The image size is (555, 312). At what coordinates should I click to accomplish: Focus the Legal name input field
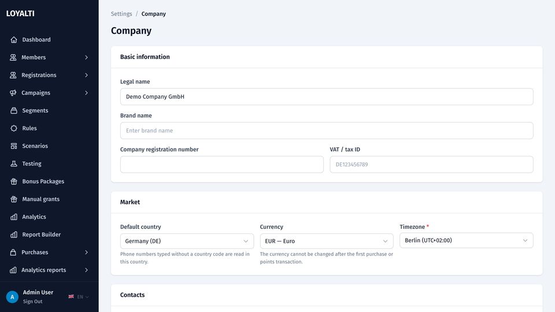(x=327, y=96)
